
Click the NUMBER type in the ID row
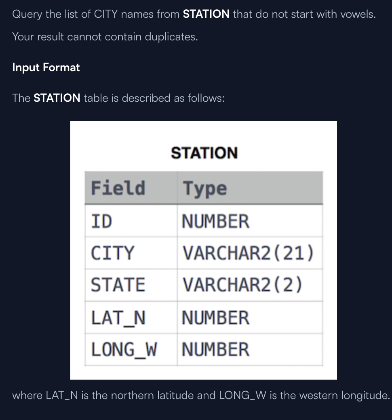215,221
